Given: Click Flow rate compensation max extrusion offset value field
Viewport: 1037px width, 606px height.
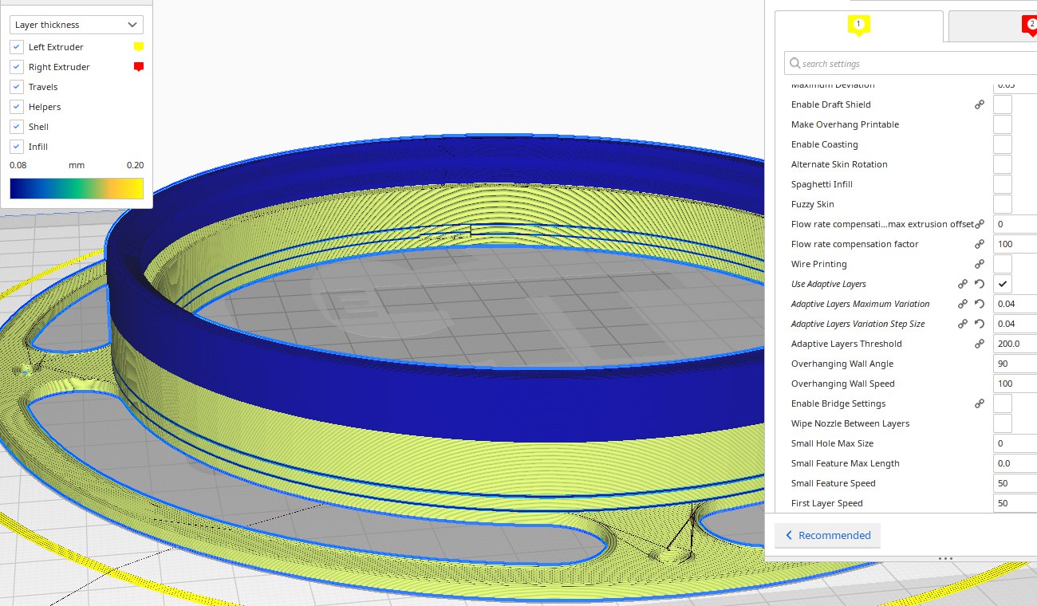Looking at the screenshot, I should coord(1015,224).
